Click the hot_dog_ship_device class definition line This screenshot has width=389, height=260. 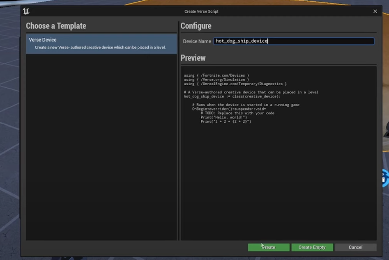pyautogui.click(x=232, y=96)
